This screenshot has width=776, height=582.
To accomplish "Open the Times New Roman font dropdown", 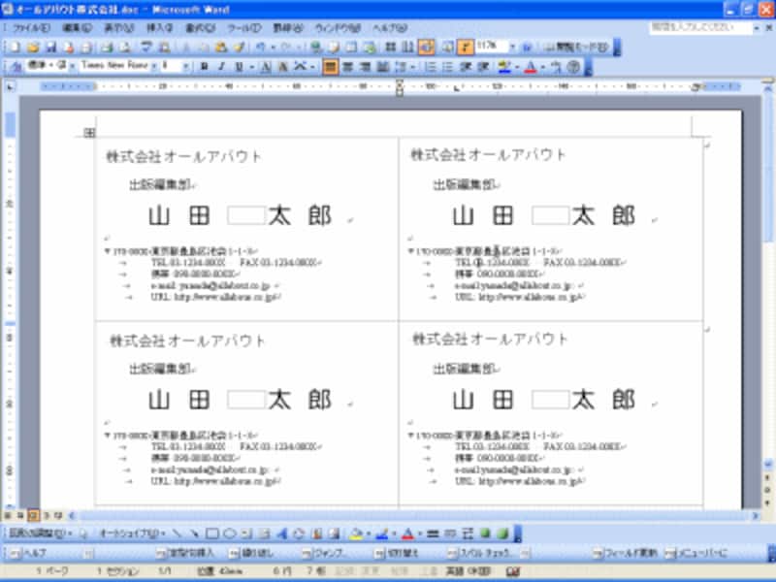I will (x=154, y=65).
